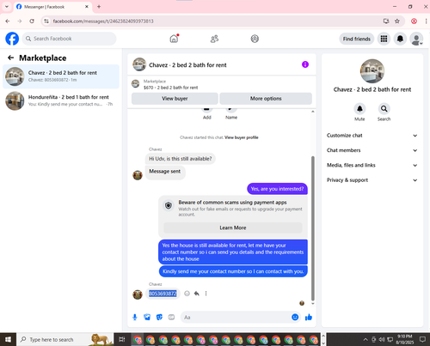Click the Find friends button
430x346 pixels.
(357, 39)
